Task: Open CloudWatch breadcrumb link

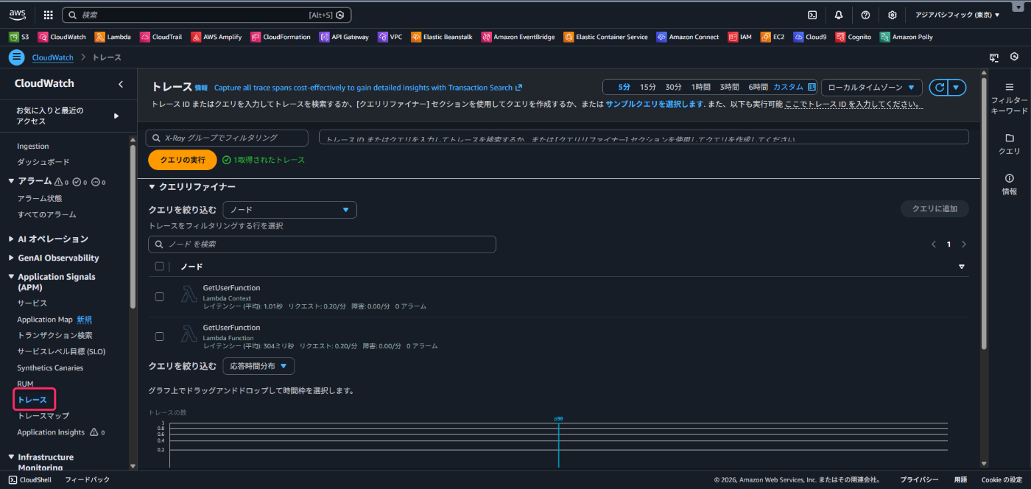Action: tap(53, 57)
